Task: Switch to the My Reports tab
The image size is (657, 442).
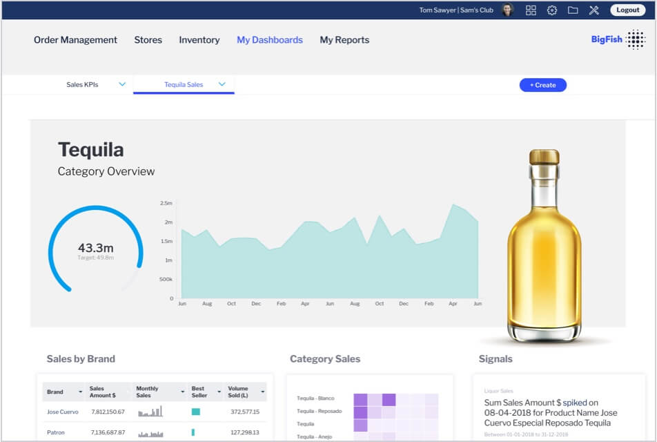Action: click(344, 40)
